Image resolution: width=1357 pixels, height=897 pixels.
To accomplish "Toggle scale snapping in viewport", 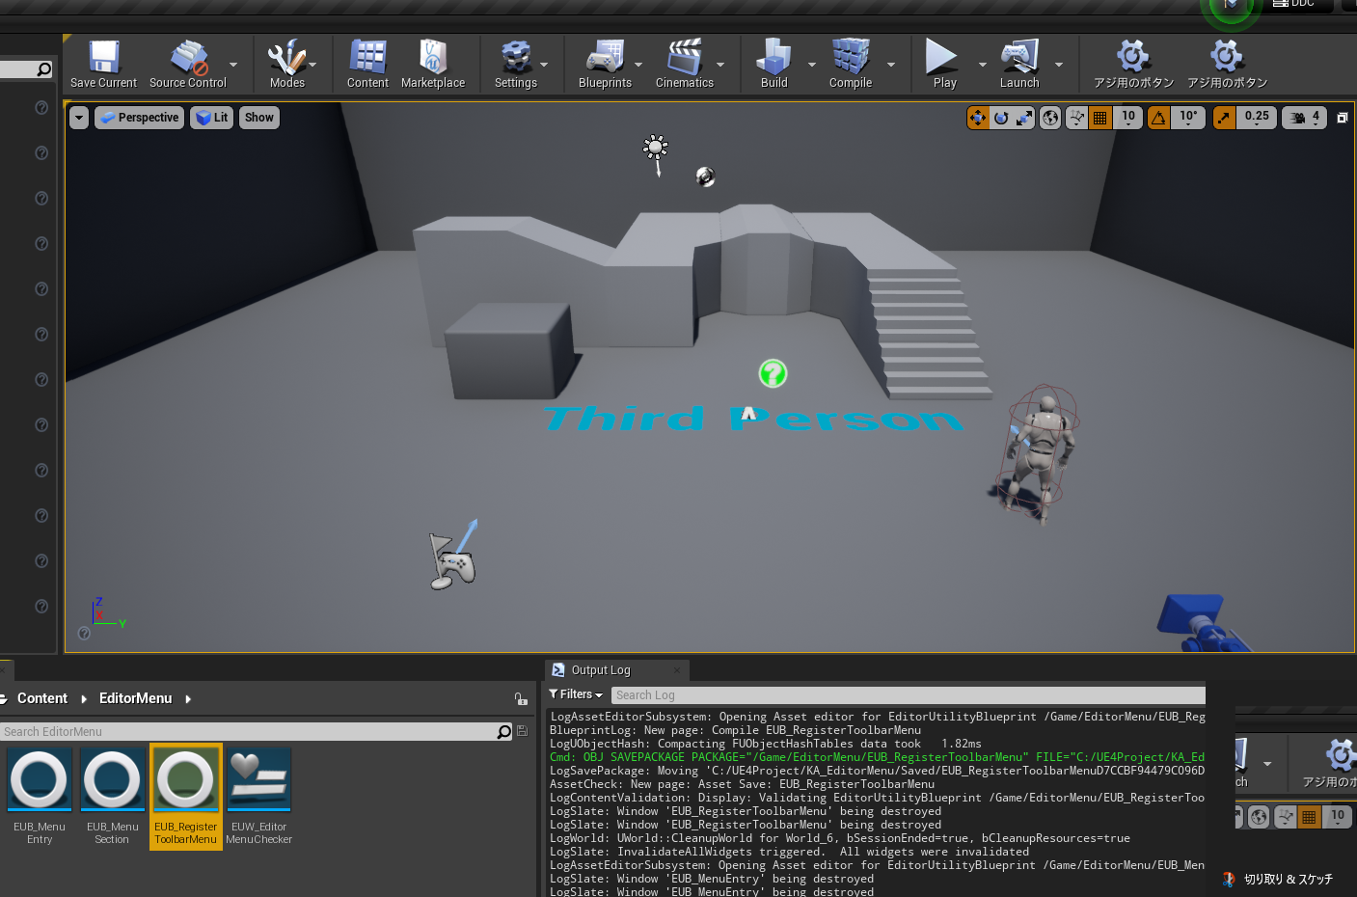I will (1225, 118).
